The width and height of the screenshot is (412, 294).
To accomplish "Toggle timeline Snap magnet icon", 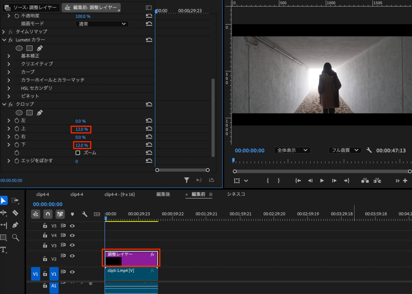I will (48, 214).
